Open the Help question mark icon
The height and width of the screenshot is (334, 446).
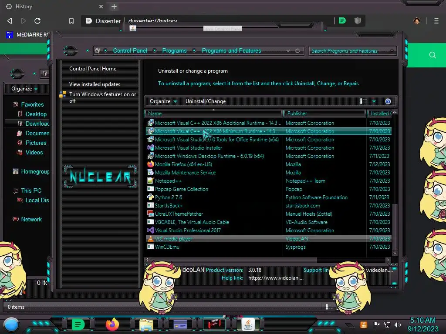point(388,101)
